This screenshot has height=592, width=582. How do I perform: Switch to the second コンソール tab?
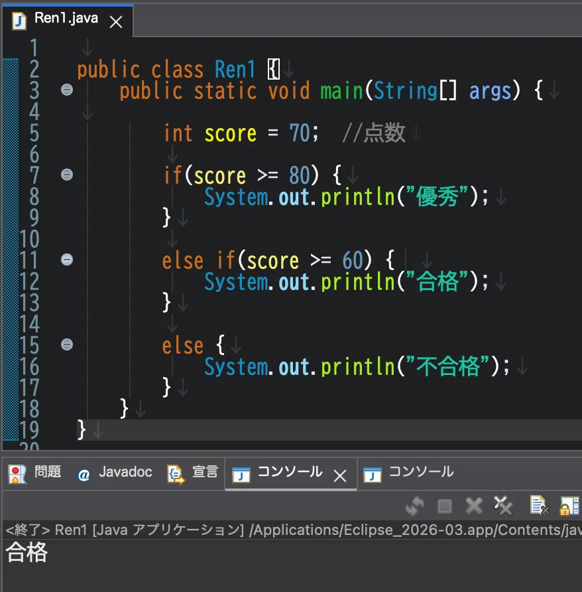[x=408, y=473]
